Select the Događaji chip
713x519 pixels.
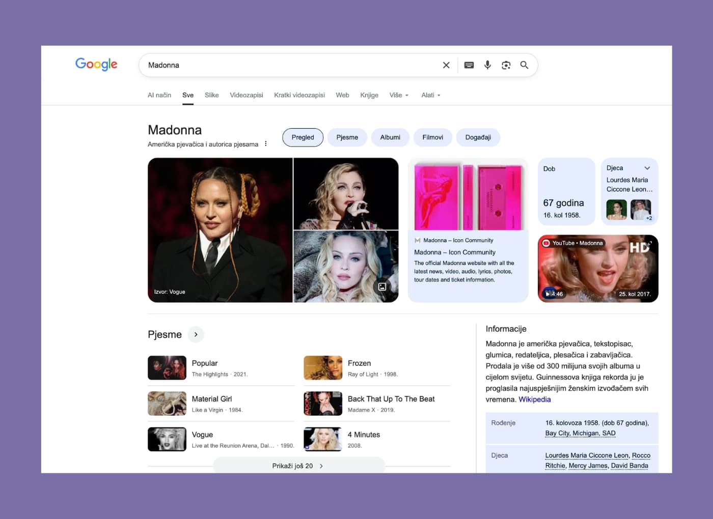click(x=478, y=137)
